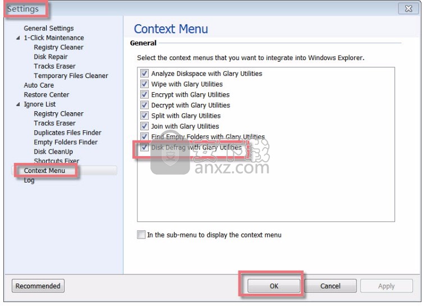
Task: Close the Settings window
Action: 409,8
